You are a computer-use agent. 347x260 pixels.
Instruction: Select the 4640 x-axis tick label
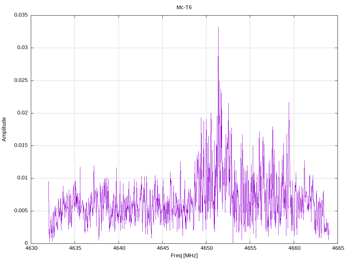pos(119,248)
